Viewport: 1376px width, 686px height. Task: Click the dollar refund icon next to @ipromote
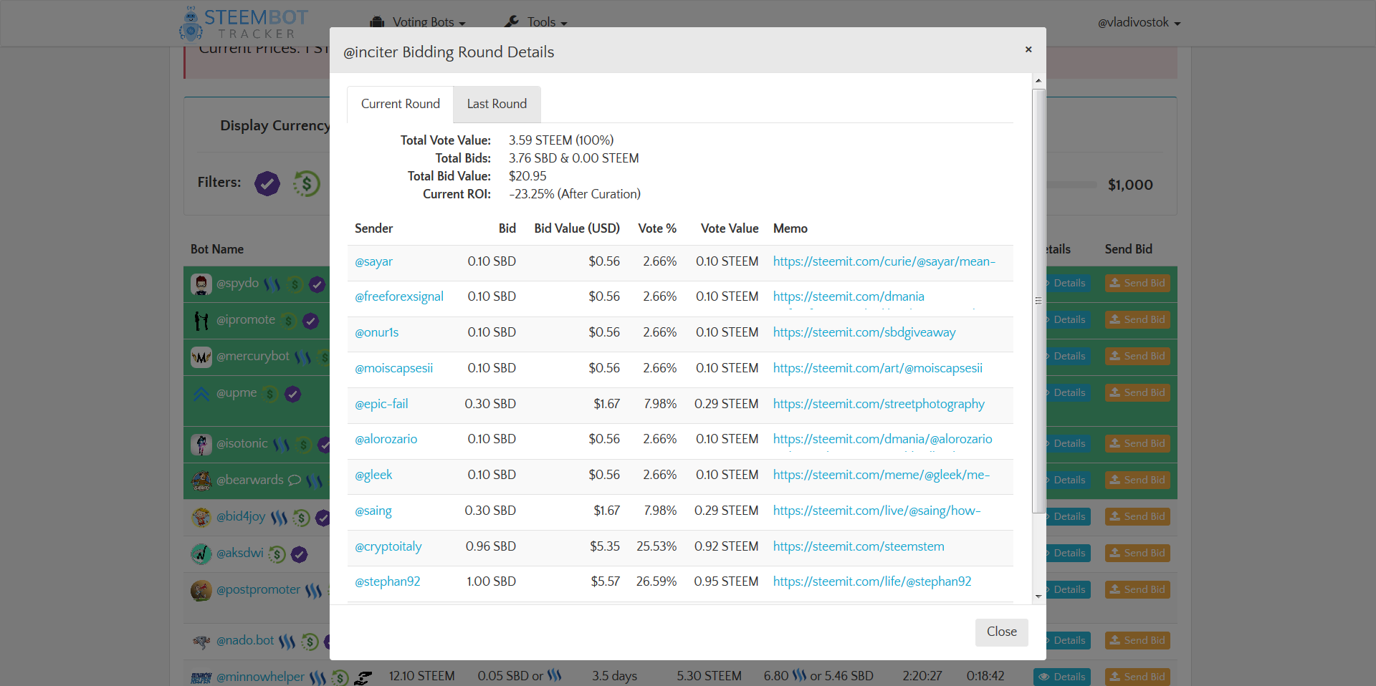(x=289, y=321)
